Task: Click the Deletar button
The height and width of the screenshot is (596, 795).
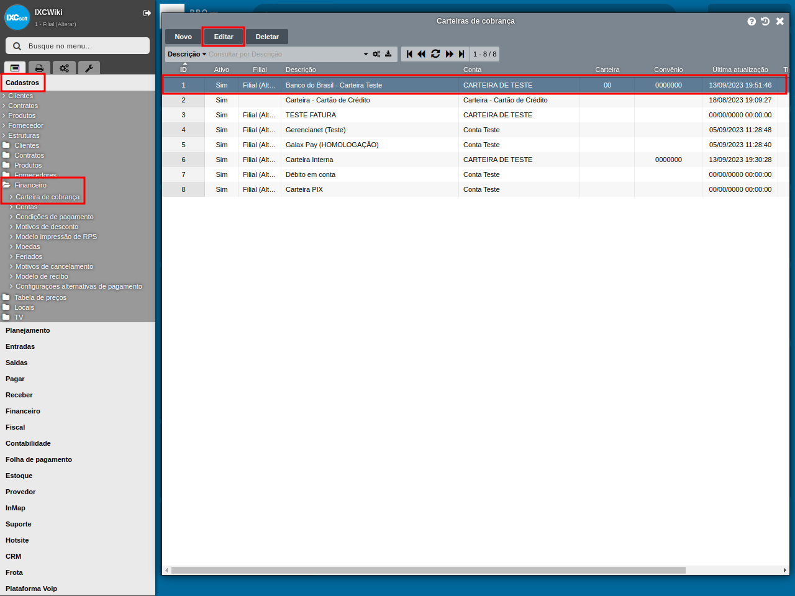Action: coord(267,37)
